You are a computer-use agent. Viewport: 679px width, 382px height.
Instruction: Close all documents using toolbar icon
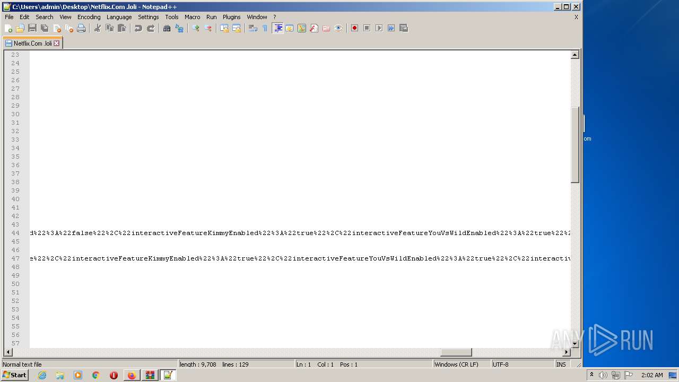69,28
